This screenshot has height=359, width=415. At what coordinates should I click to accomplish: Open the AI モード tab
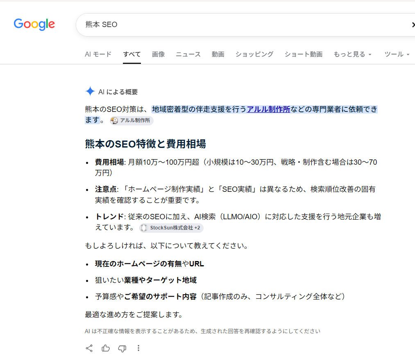click(x=98, y=54)
